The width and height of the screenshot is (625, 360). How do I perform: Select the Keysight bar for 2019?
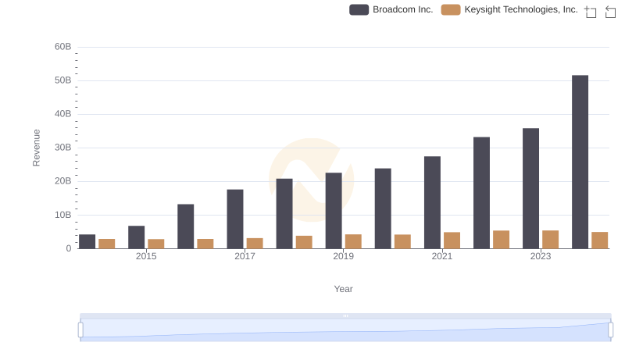tap(353, 242)
